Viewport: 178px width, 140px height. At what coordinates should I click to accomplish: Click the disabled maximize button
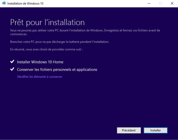point(160,3)
